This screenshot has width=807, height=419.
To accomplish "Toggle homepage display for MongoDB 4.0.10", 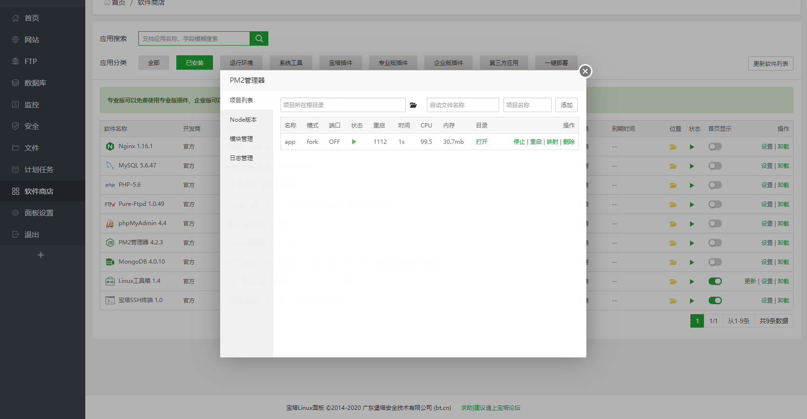I will pyautogui.click(x=715, y=262).
